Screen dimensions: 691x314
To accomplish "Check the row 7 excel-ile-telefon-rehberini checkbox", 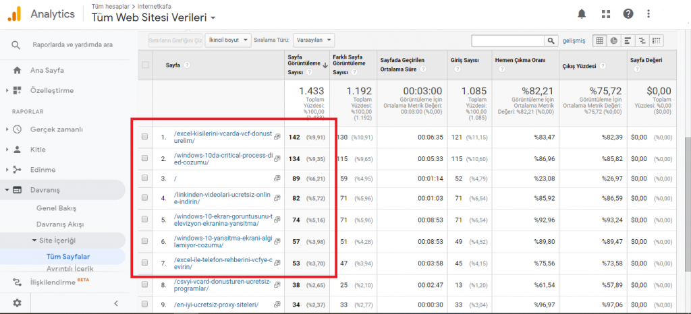I will tap(144, 263).
